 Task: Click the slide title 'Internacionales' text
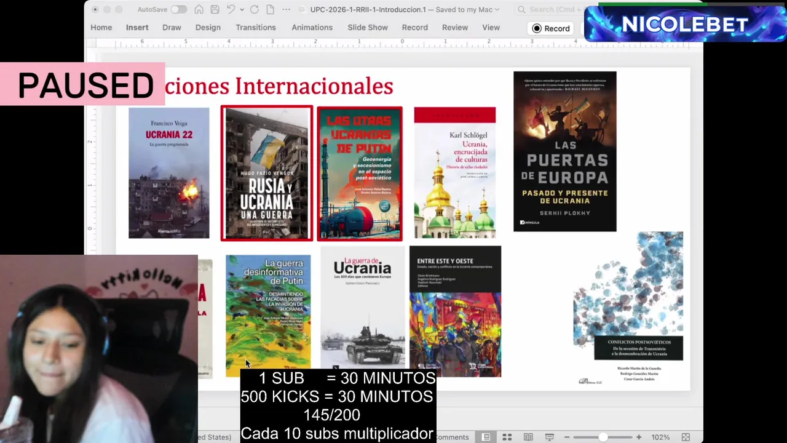pyautogui.click(x=314, y=86)
